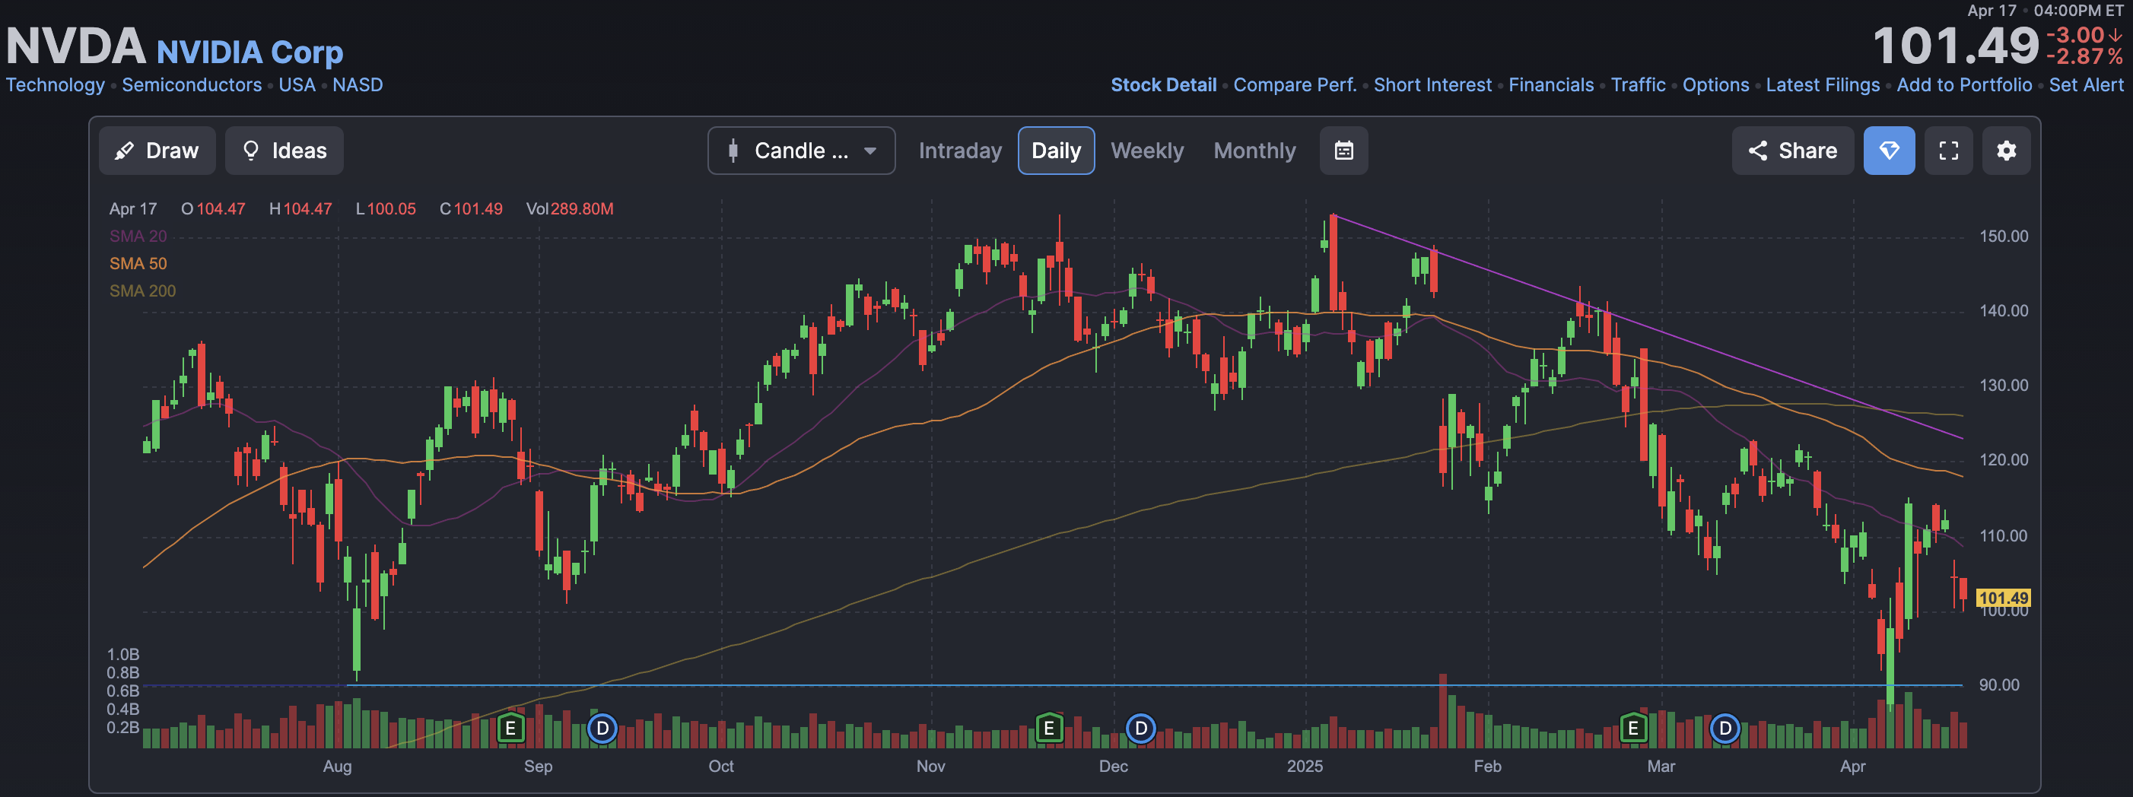Switch to Weekly timeframe
This screenshot has width=2133, height=797.
[x=1147, y=151]
